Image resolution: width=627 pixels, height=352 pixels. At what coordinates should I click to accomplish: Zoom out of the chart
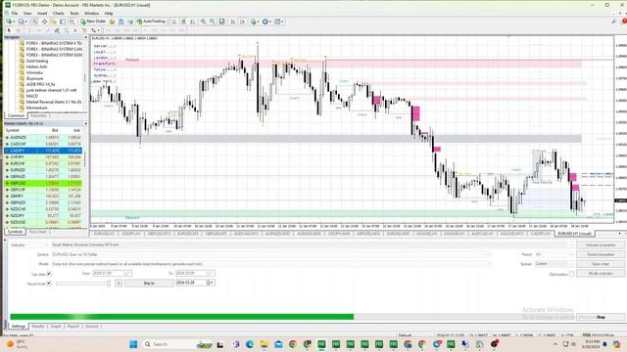point(213,22)
